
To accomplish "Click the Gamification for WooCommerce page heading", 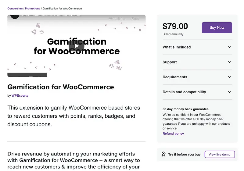I will (61, 87).
